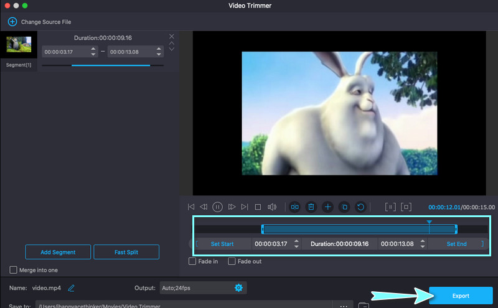This screenshot has width=498, height=308.
Task: Click the Export button
Action: (460, 296)
